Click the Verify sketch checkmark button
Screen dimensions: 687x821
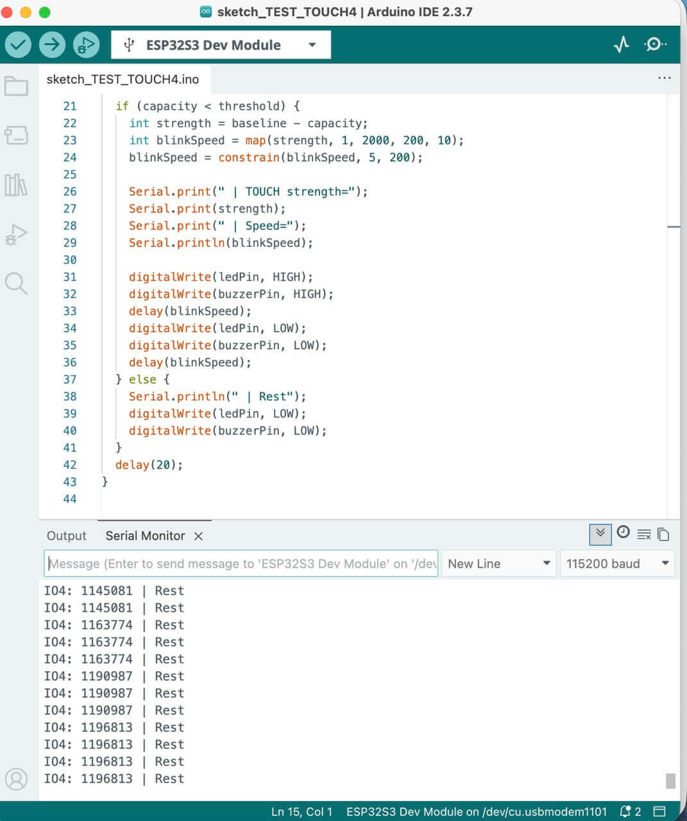click(x=18, y=44)
